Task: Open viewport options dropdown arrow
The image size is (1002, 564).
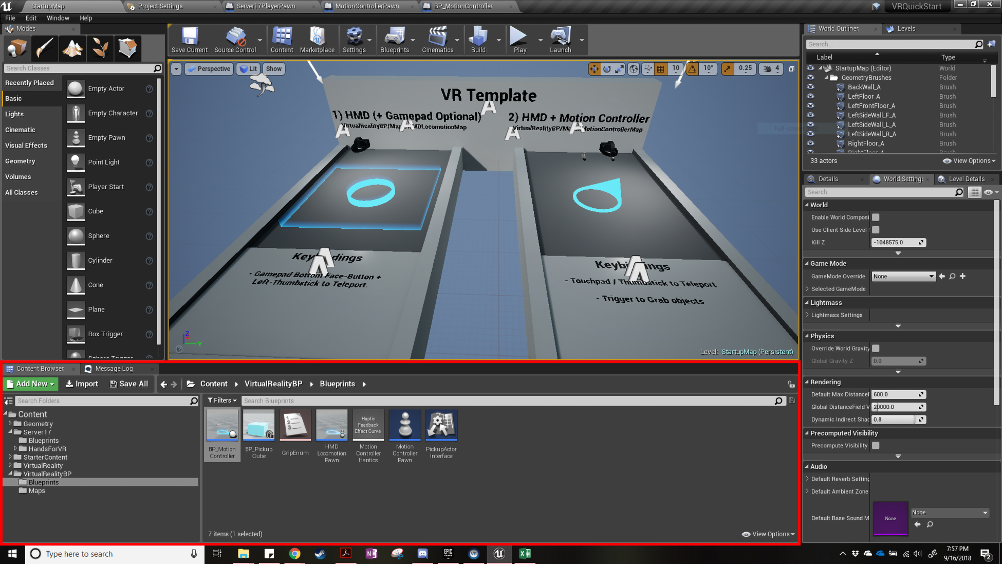Action: pyautogui.click(x=176, y=69)
